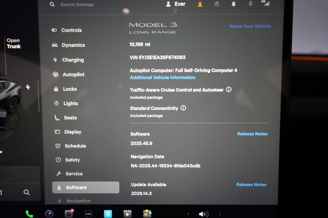The width and height of the screenshot is (328, 218).
Task: Click the Search Settings field
Action: point(77,5)
